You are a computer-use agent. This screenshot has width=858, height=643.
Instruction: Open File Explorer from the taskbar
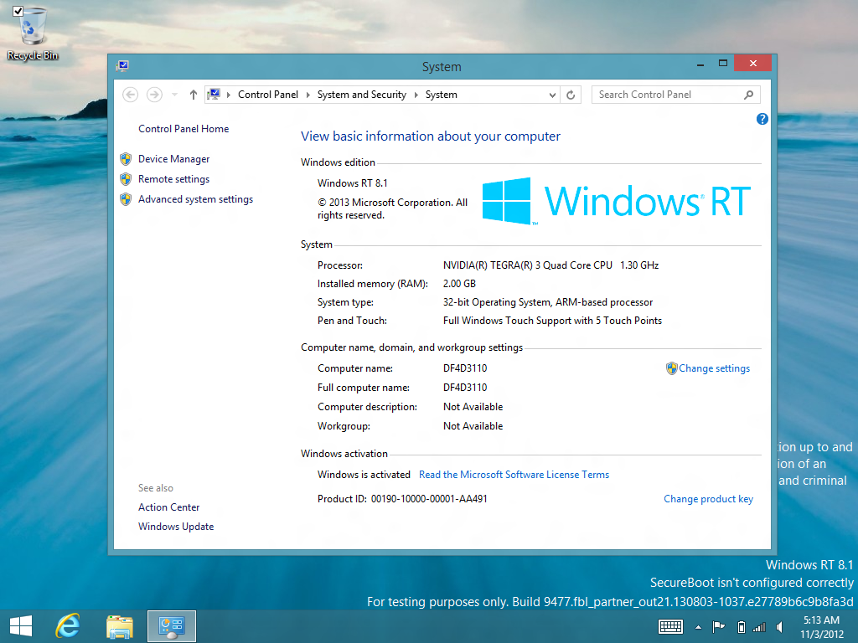[x=120, y=625]
